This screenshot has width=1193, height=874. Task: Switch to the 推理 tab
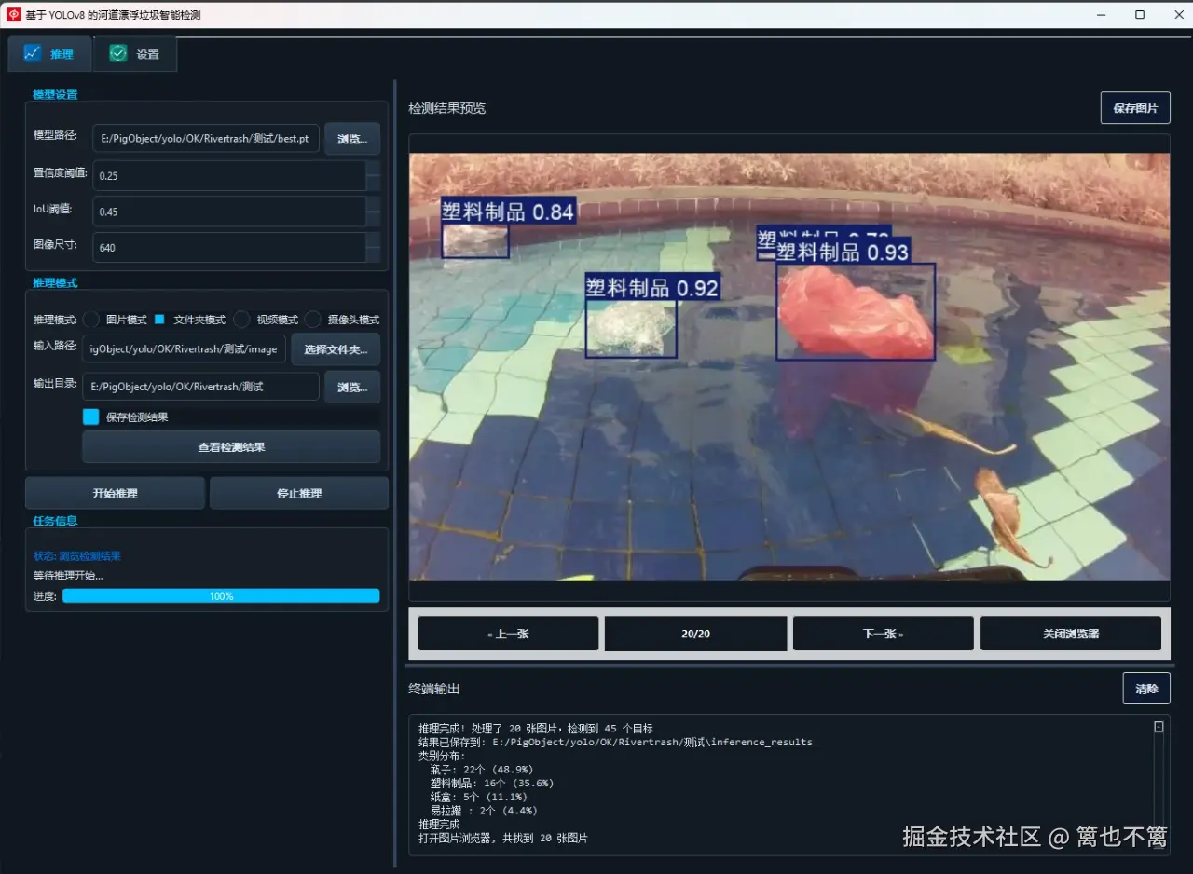pos(49,54)
